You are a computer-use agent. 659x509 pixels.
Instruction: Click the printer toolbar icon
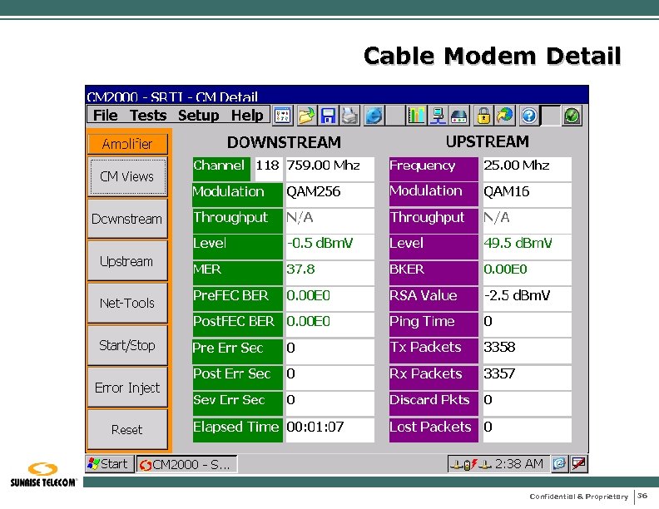(349, 116)
